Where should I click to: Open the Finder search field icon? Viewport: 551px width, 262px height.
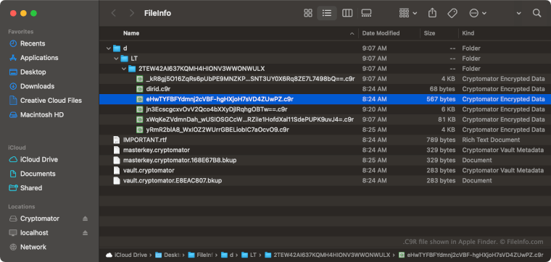point(536,13)
